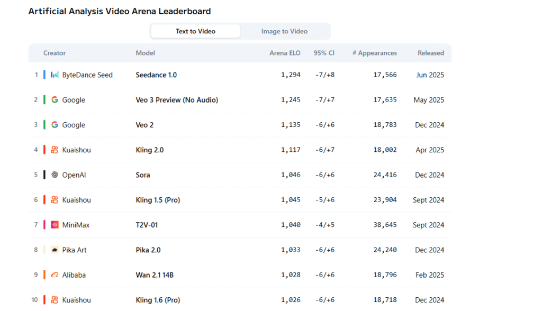This screenshot has width=542, height=311.
Task: Click the Google logo beside Veo 2
Action: coord(55,125)
